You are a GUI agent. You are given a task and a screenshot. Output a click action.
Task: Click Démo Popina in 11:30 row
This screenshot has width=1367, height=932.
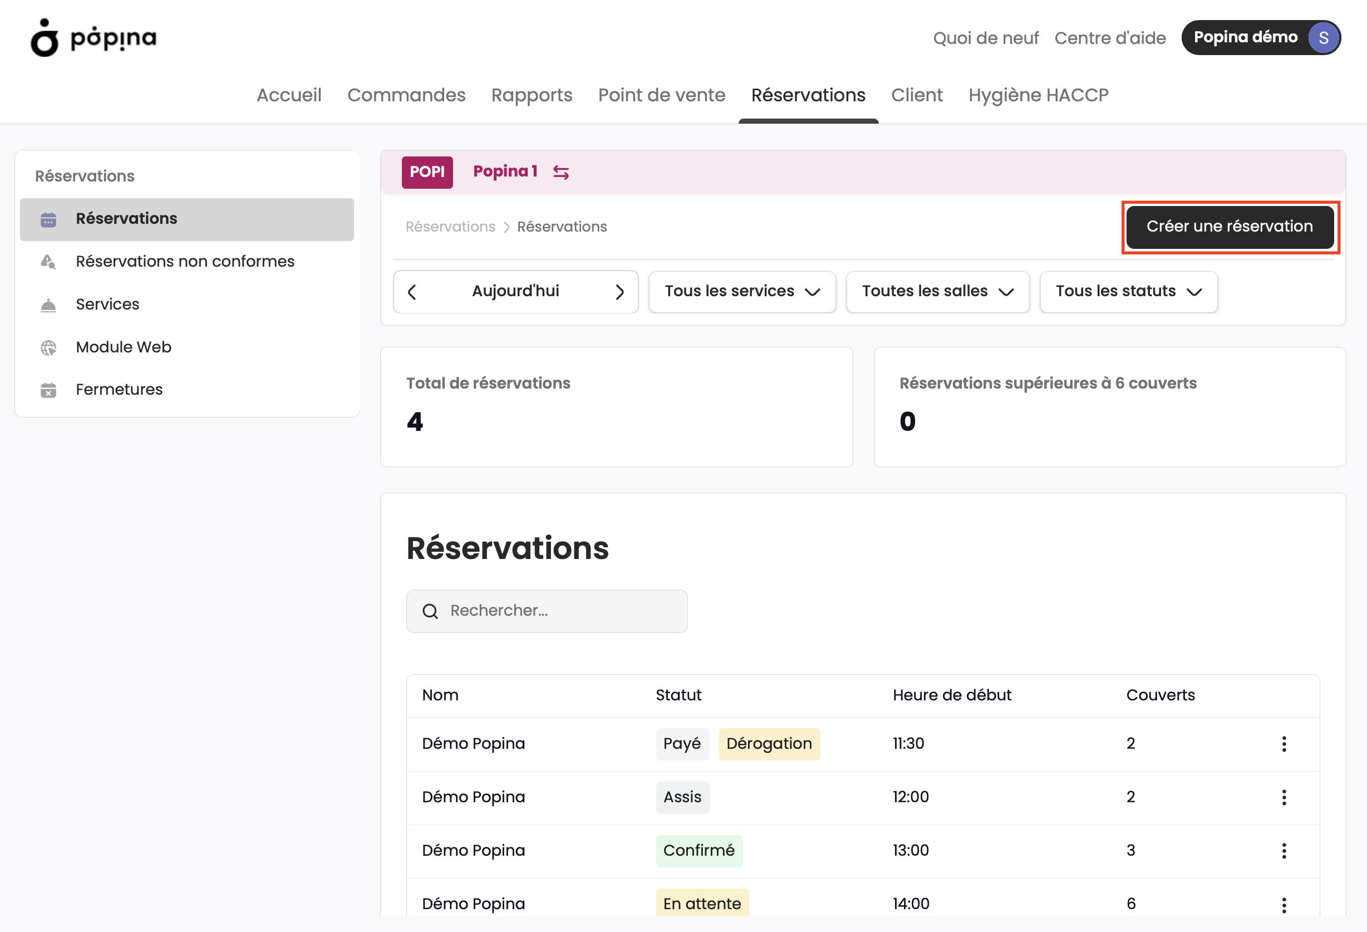point(474,744)
